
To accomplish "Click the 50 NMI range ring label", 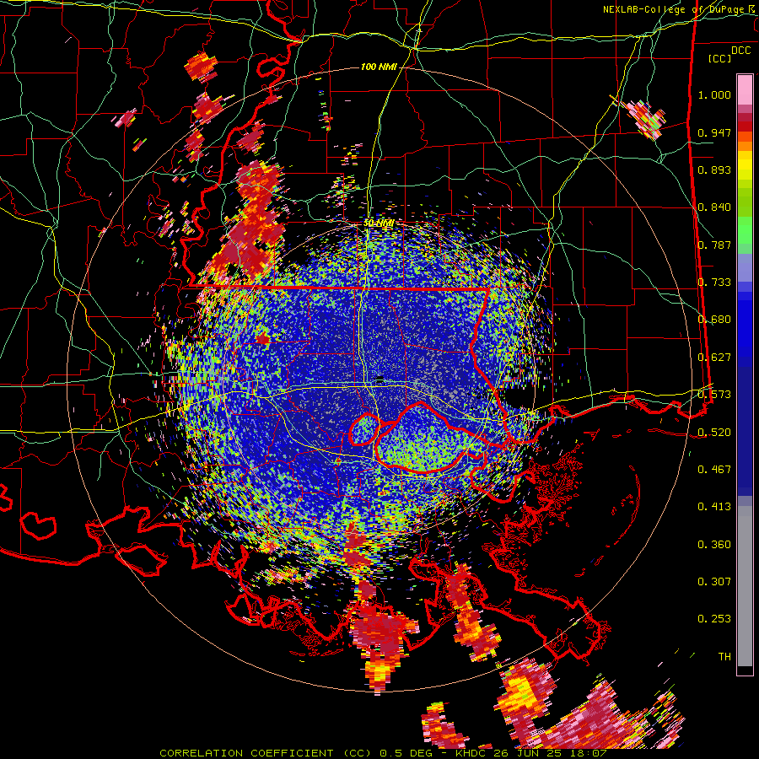I will tap(379, 223).
